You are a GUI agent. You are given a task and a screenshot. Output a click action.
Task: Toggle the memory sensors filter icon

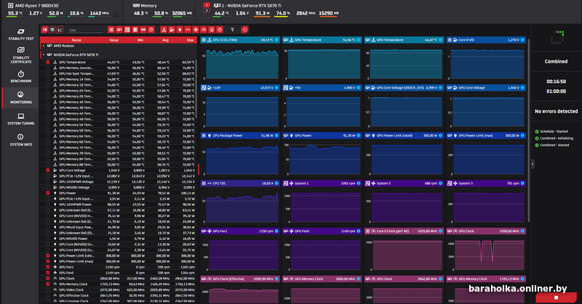click(143, 30)
